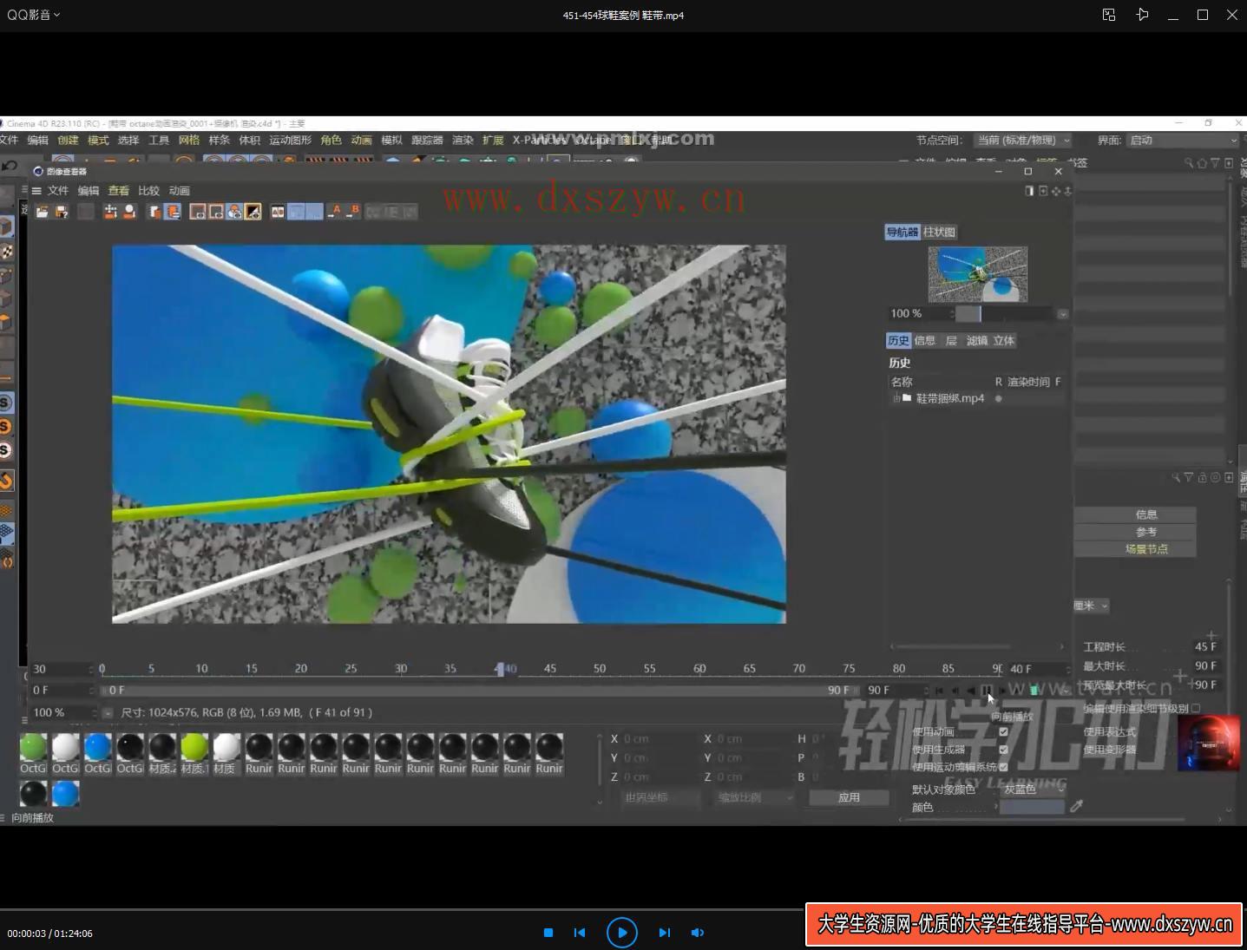Click the 工程时长 45 F field

click(1205, 646)
